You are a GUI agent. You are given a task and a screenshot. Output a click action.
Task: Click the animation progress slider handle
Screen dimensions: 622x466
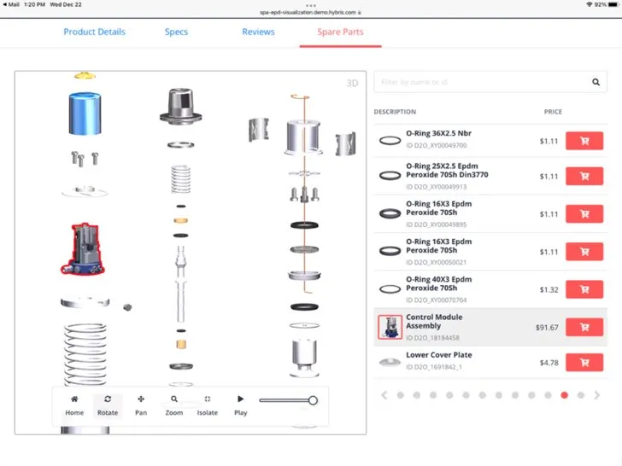[x=313, y=400]
